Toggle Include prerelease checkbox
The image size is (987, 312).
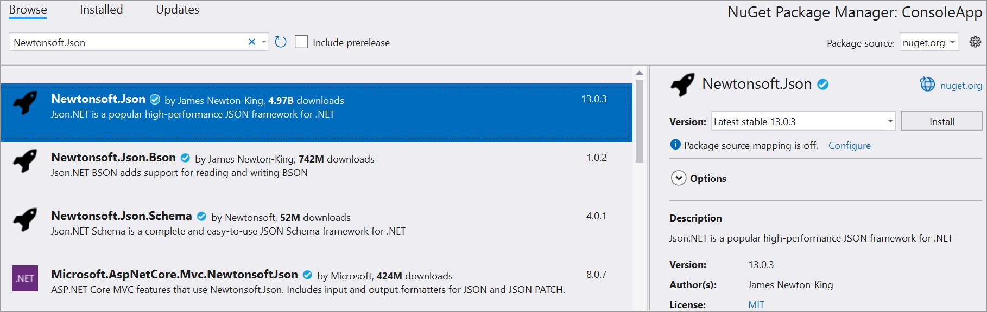301,42
